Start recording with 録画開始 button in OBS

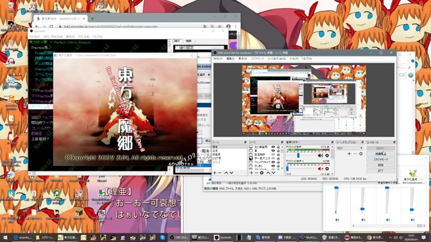tap(380, 154)
